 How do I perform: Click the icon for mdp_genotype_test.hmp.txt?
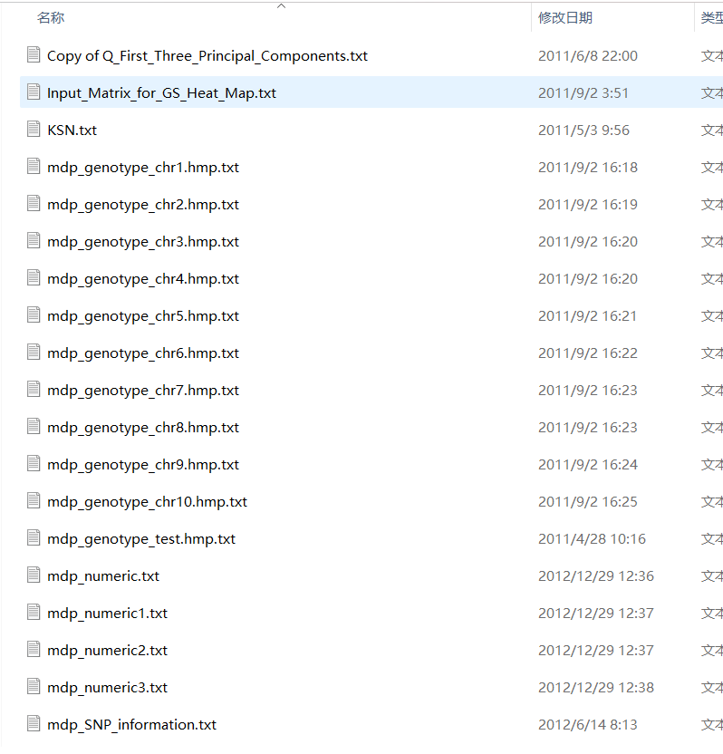click(34, 537)
